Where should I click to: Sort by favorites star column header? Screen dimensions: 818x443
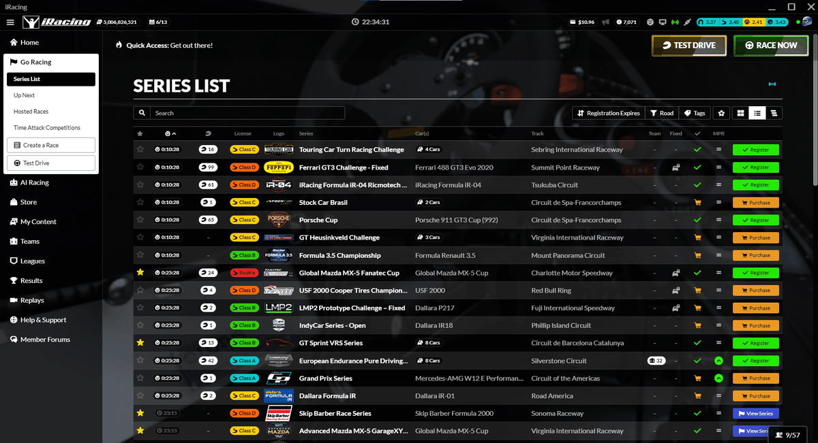point(140,133)
